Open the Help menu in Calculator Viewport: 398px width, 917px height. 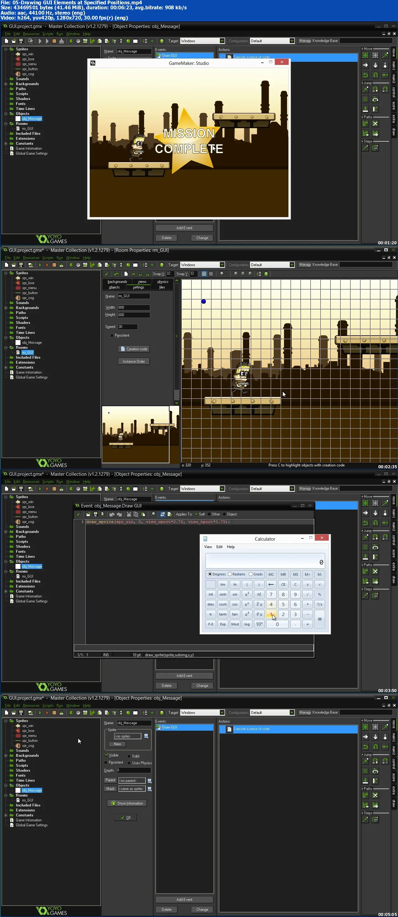(231, 547)
